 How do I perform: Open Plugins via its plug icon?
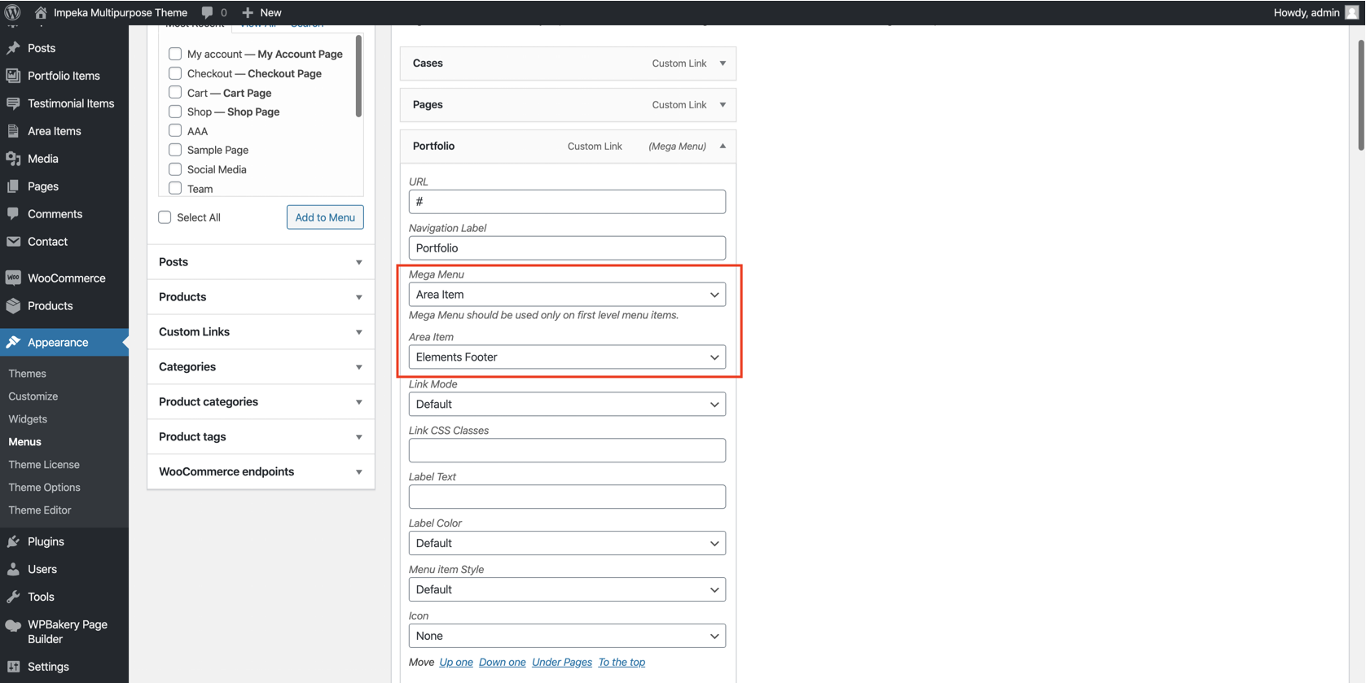13,541
